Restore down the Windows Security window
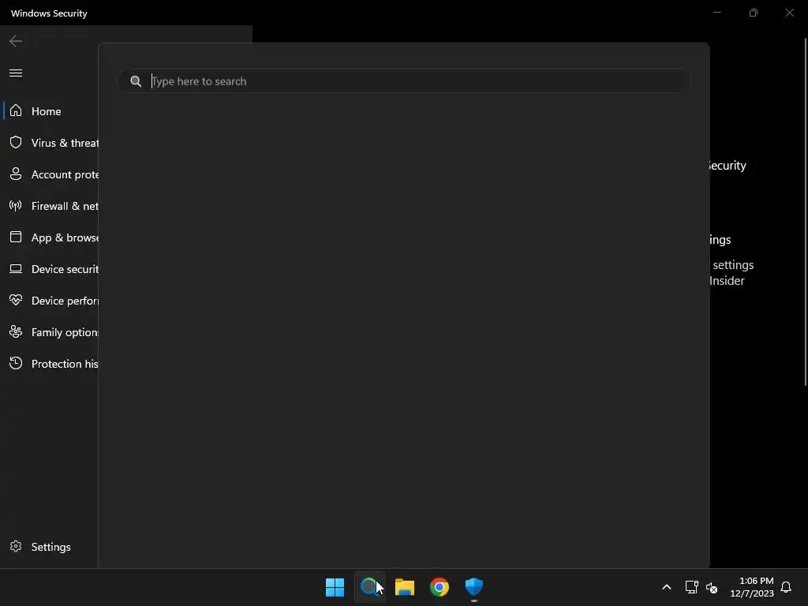Screen dimensions: 808x606 point(754,13)
